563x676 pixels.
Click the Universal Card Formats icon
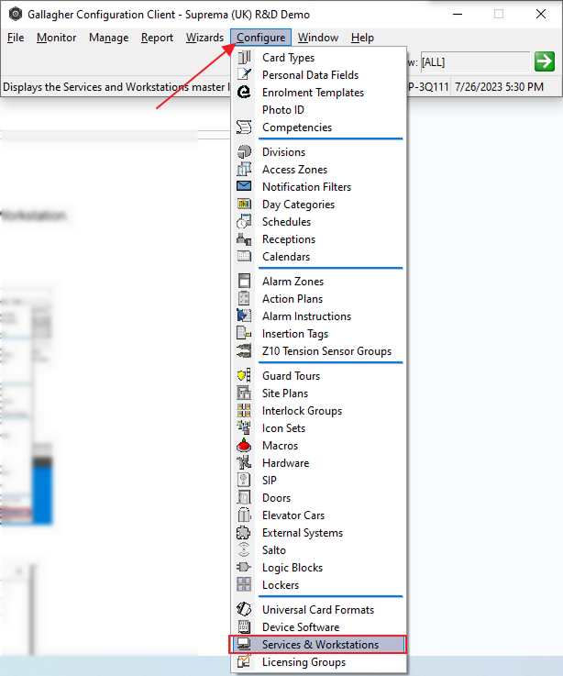[x=244, y=610]
